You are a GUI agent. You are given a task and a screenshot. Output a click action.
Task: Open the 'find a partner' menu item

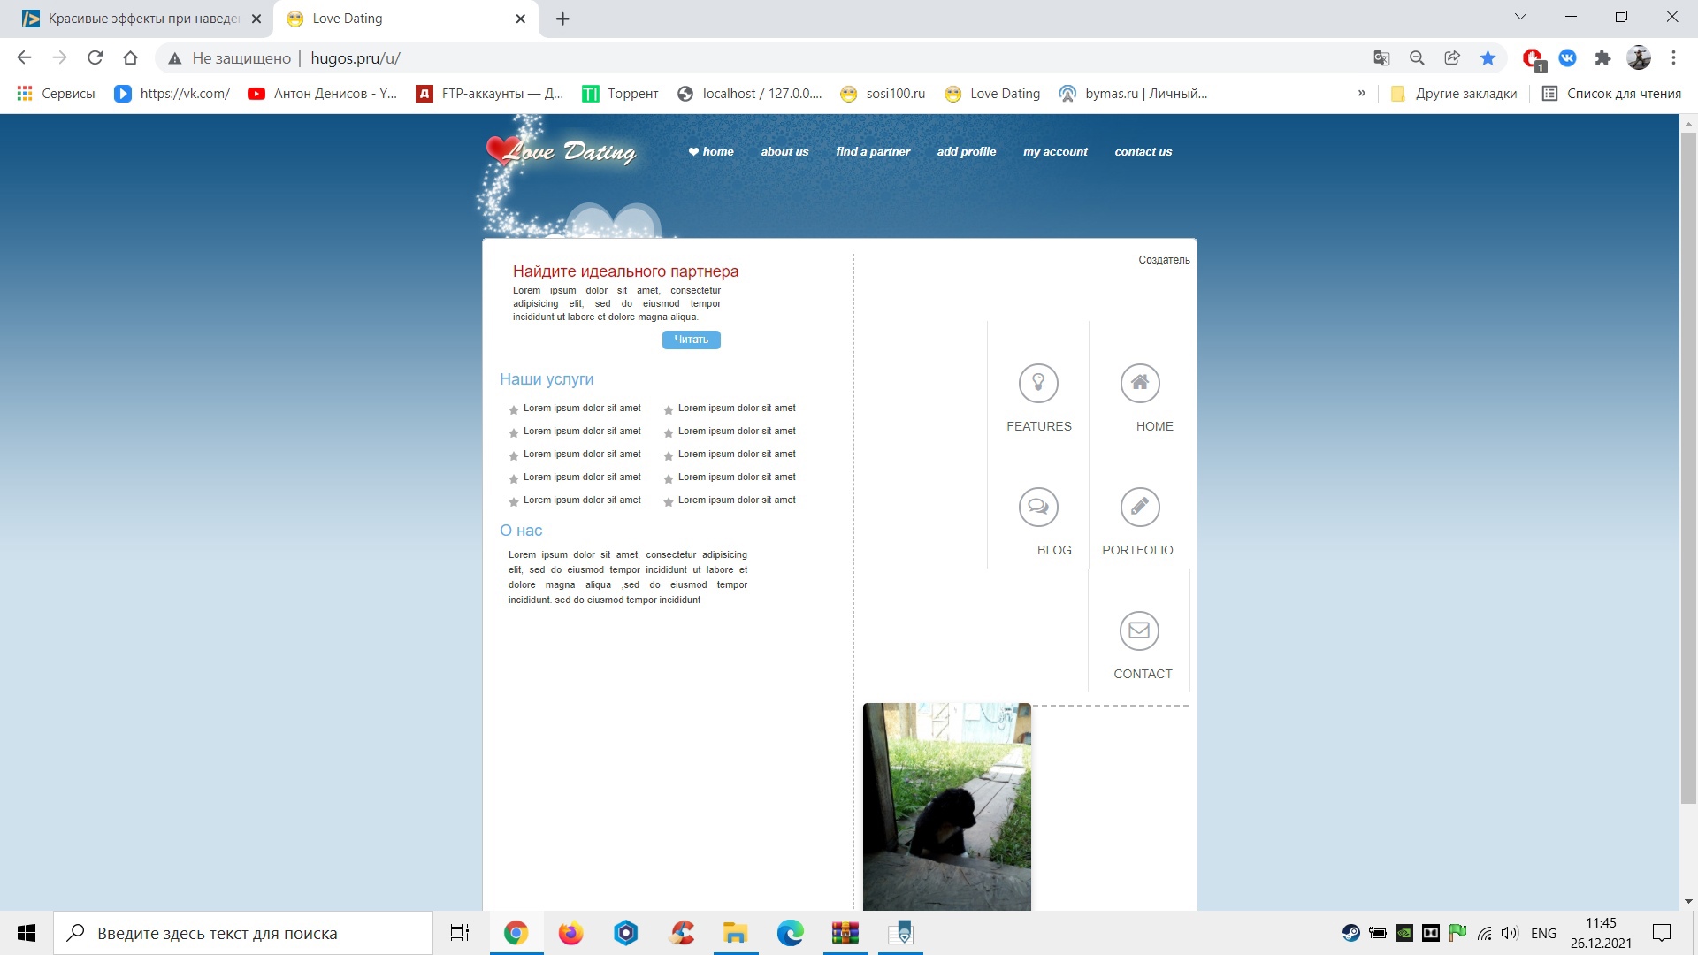[872, 152]
